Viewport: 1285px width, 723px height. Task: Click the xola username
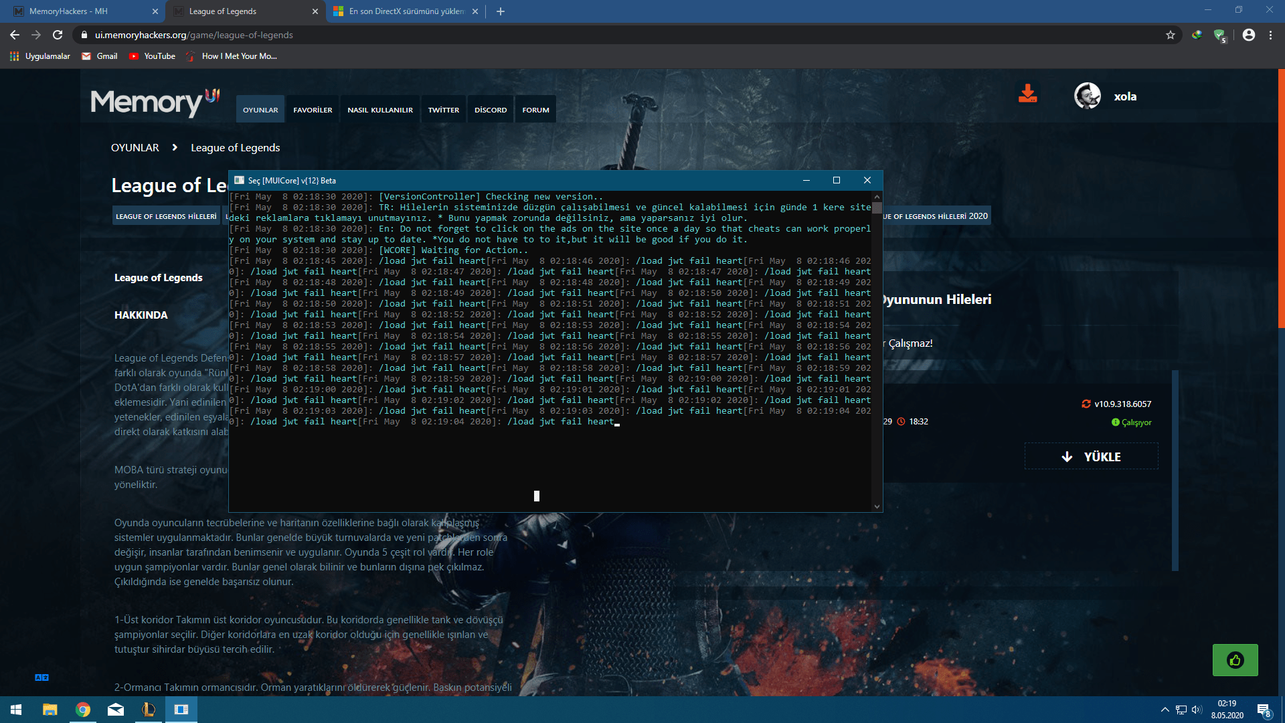(1125, 96)
